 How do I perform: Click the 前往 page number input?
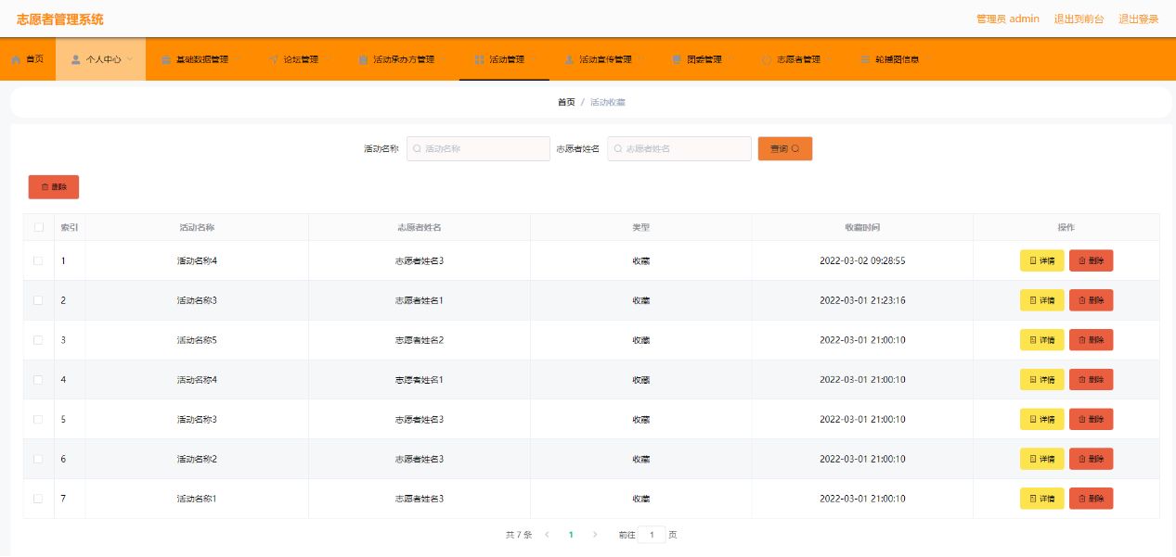point(652,535)
